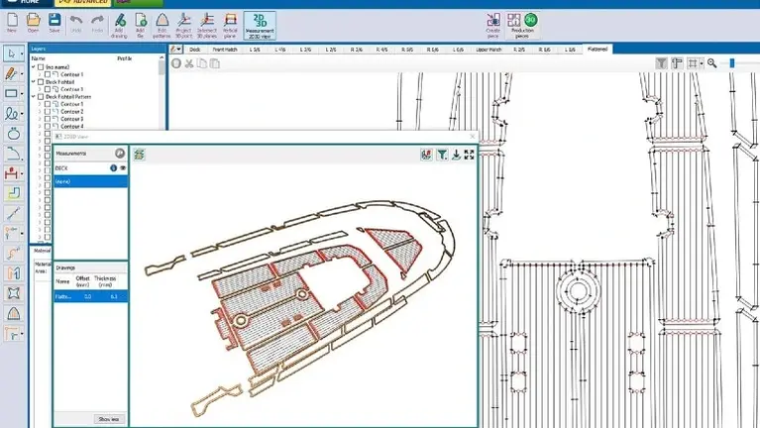
Task: Toggle the Measurement 2D3D view button
Action: (x=260, y=24)
